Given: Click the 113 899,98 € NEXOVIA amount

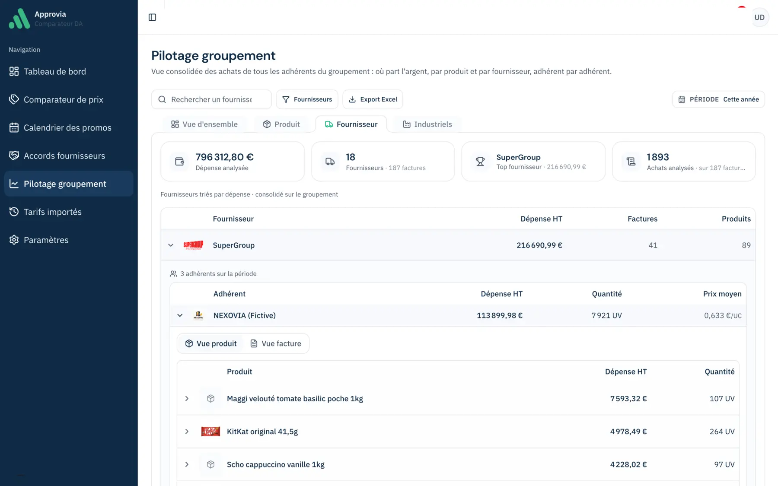Looking at the screenshot, I should tap(500, 315).
